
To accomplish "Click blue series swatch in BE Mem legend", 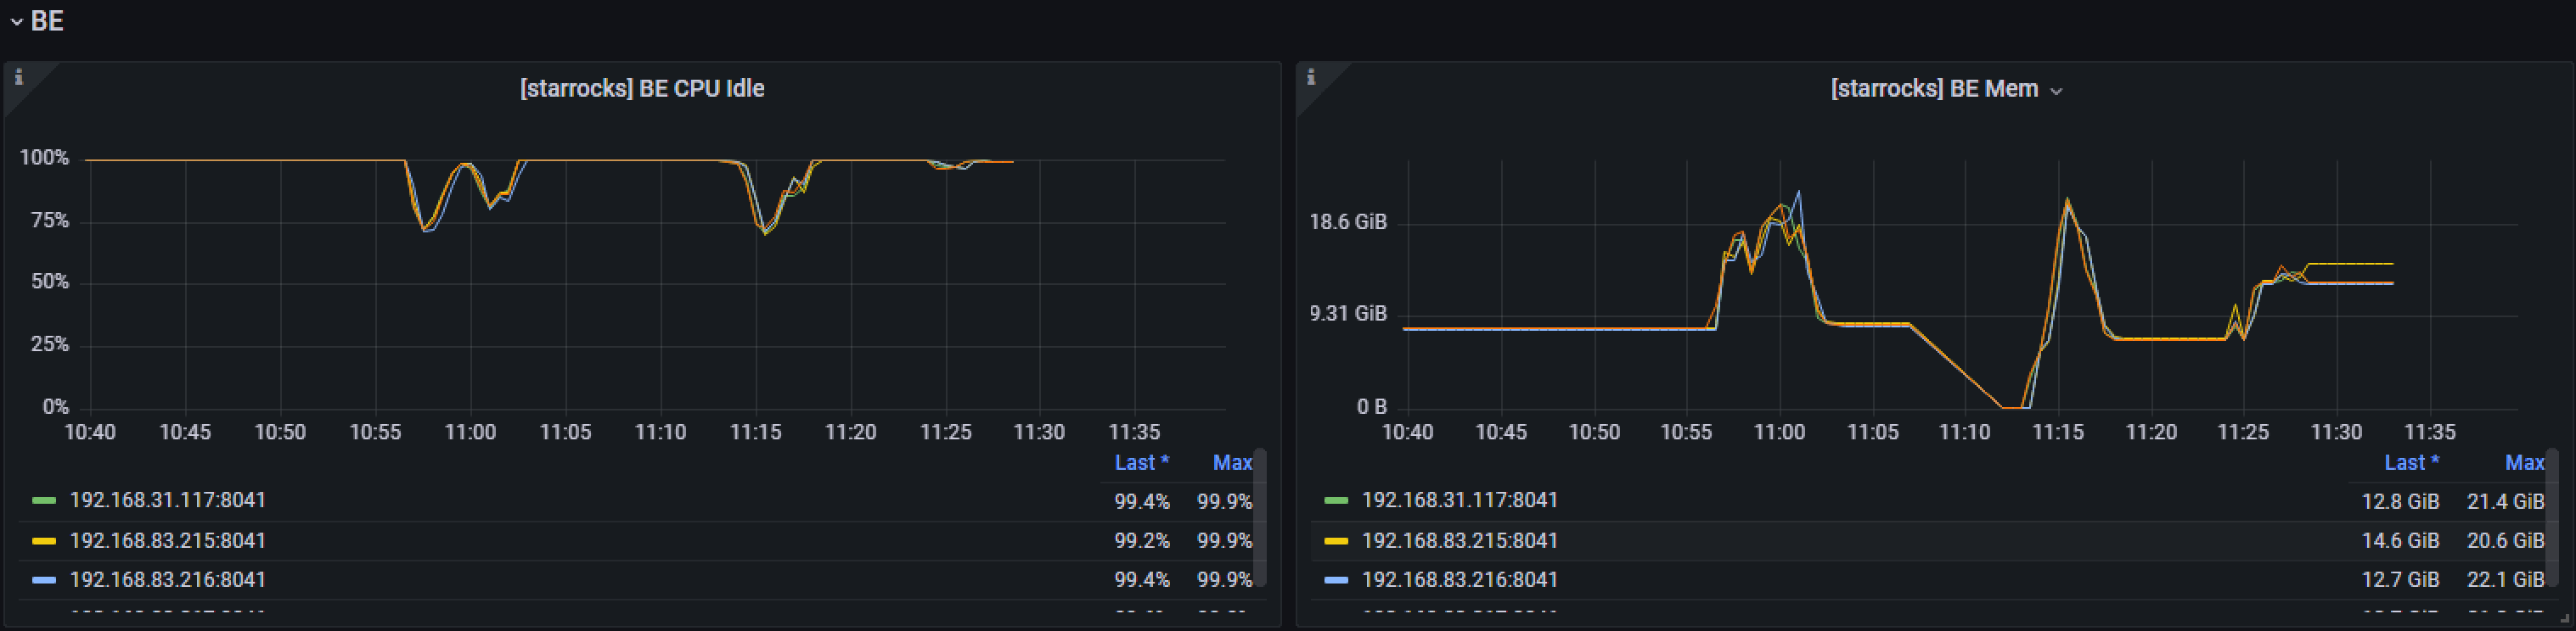I will click(x=1336, y=580).
